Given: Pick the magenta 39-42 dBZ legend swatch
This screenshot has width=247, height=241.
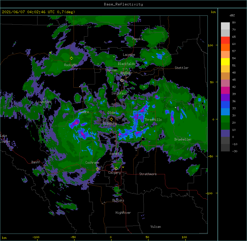Looking at the screenshot, I should coord(225,90).
